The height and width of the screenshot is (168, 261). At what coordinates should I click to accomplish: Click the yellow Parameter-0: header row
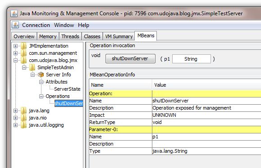(x=175, y=129)
